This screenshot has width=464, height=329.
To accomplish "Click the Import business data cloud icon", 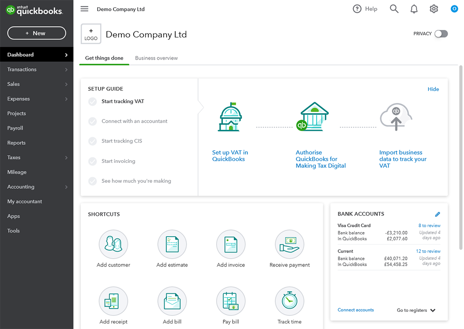I will coord(396,117).
